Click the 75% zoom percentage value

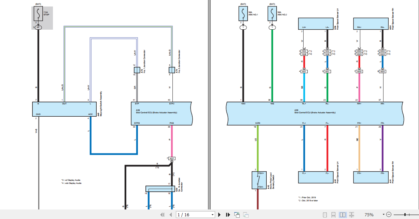point(369,215)
